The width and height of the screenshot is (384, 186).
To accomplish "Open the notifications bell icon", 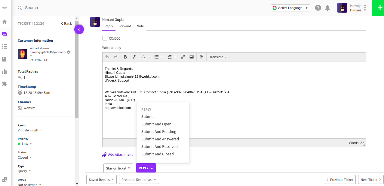I will pyautogui.click(x=327, y=8).
